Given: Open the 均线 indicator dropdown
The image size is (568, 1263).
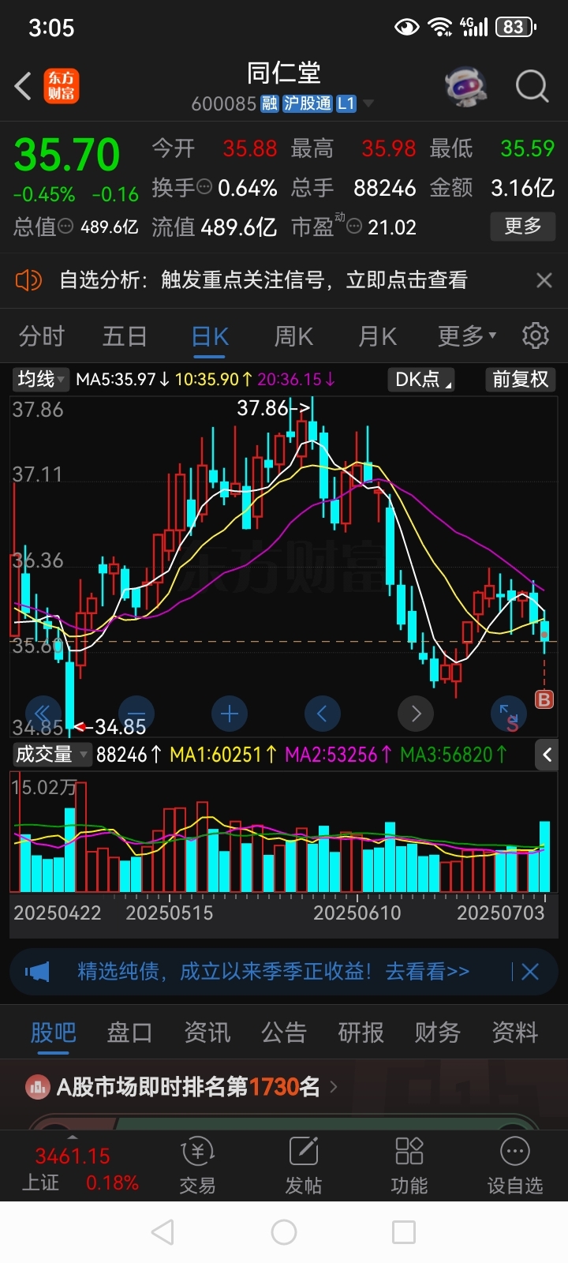Looking at the screenshot, I should [x=42, y=380].
